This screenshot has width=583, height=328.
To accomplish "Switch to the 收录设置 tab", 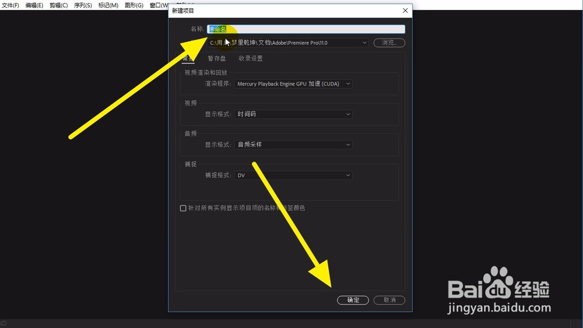I will [251, 58].
